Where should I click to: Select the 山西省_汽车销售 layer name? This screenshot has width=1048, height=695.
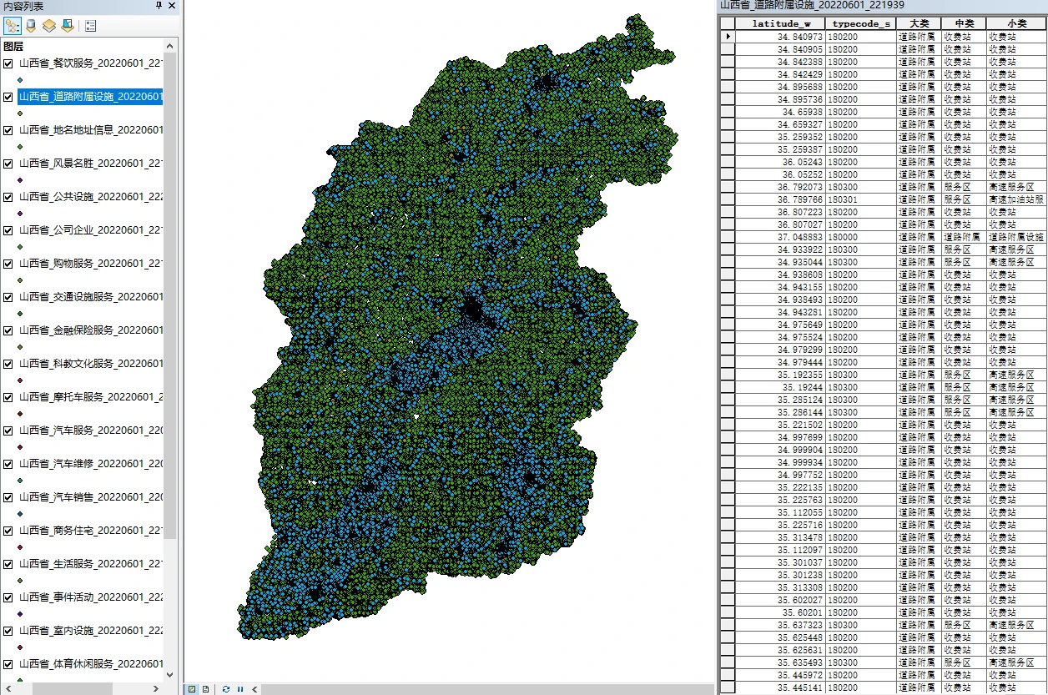pos(91,497)
